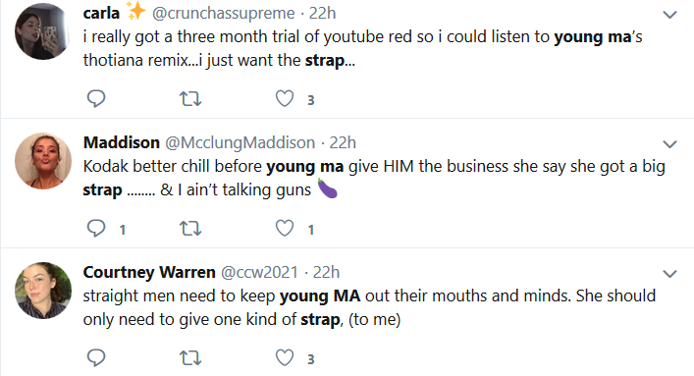
Task: Open carla's profile picture
Action: pyautogui.click(x=43, y=31)
